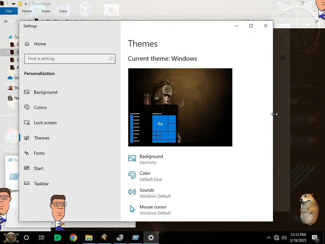Click the Find a setting search box

(x=70, y=59)
